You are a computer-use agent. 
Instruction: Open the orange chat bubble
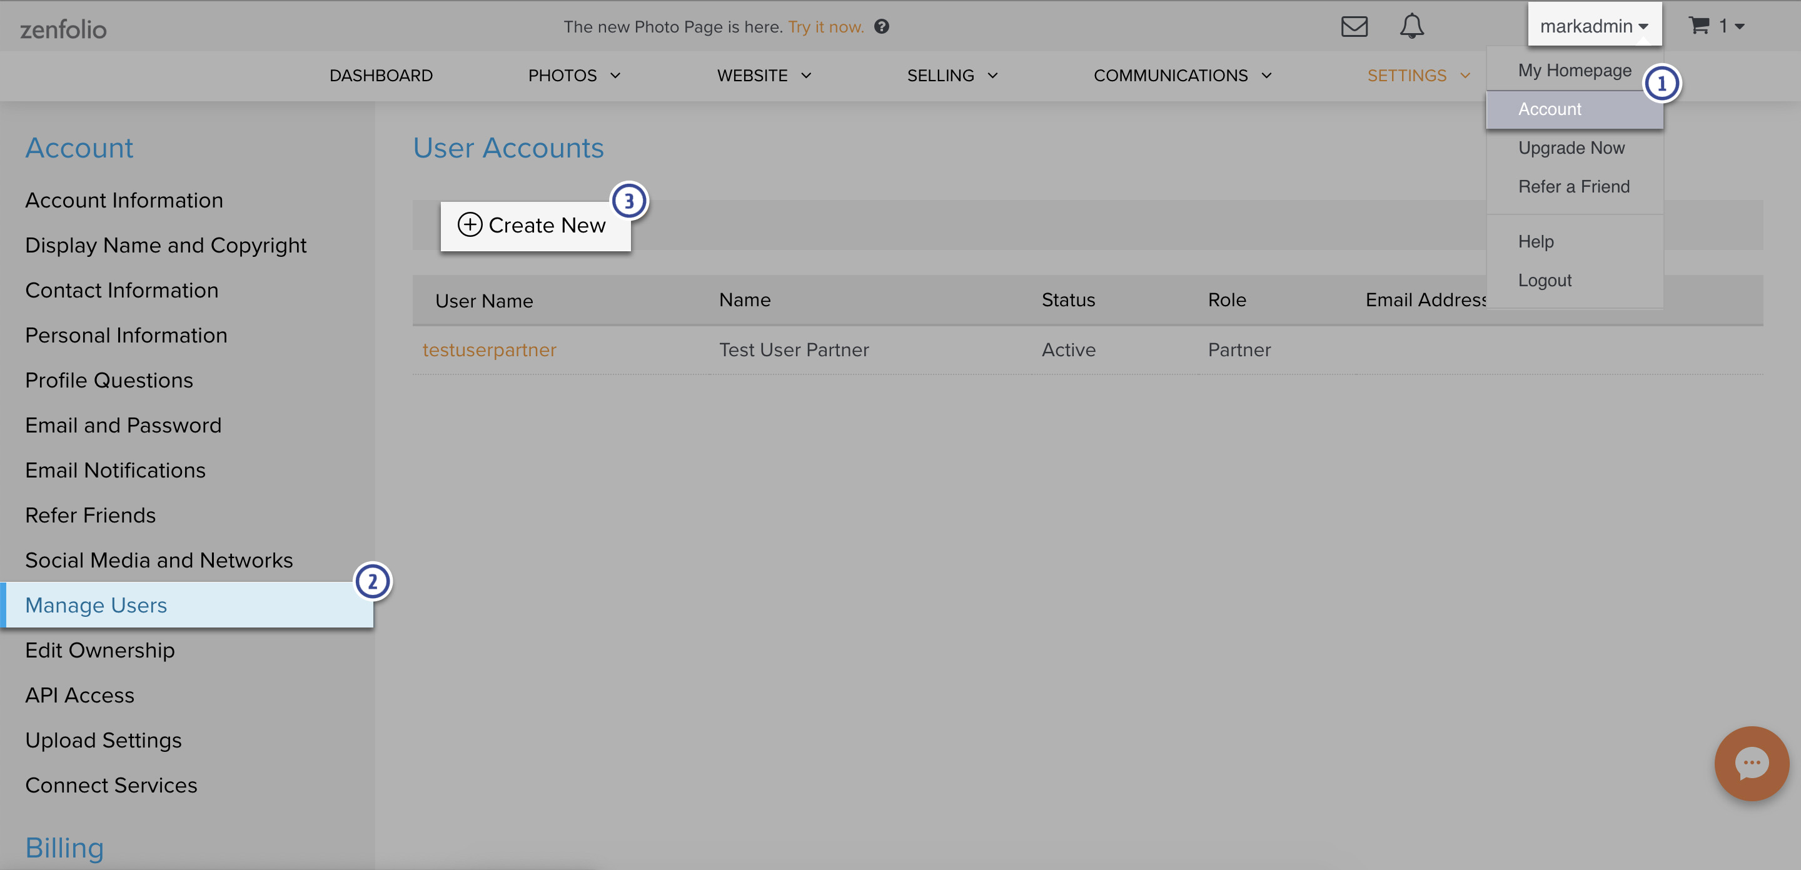point(1752,763)
